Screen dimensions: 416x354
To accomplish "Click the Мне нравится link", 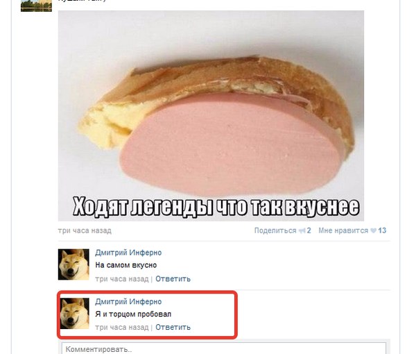I will pos(343,230).
